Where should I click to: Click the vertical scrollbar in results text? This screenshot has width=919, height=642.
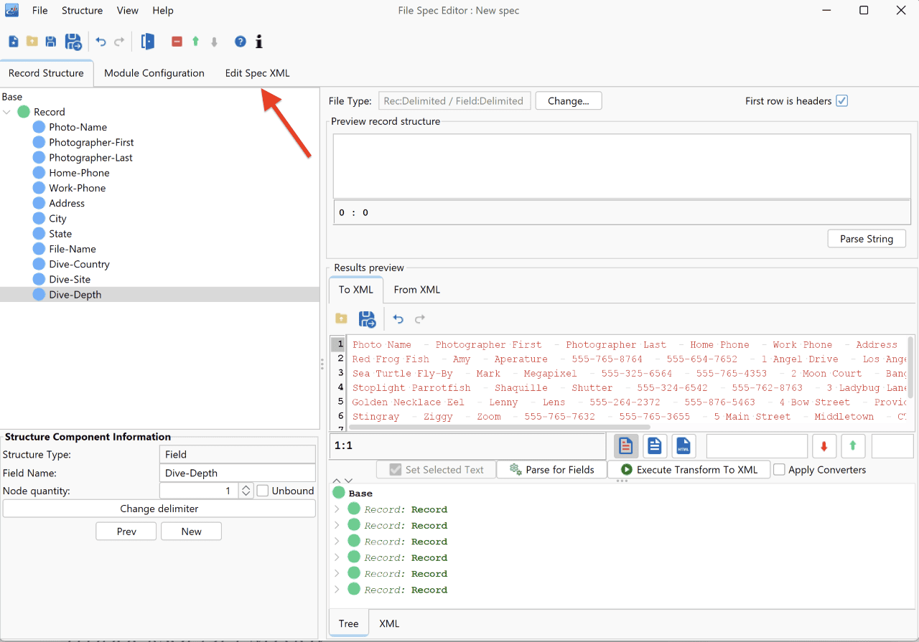coord(911,367)
